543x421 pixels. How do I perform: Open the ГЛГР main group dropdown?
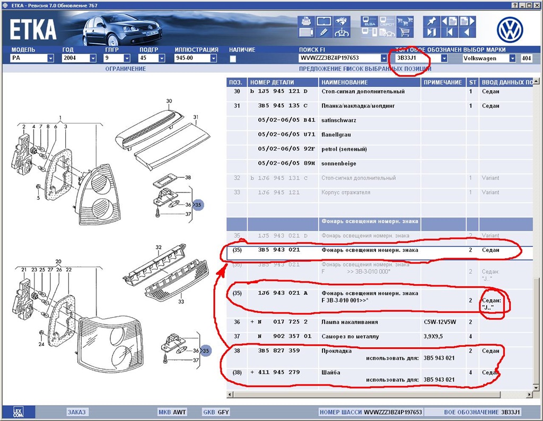tap(127, 58)
